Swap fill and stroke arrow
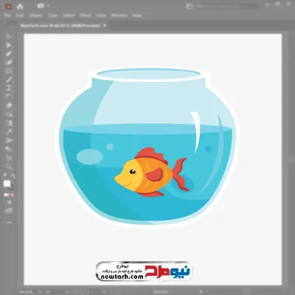This screenshot has height=295, width=295. (13, 176)
